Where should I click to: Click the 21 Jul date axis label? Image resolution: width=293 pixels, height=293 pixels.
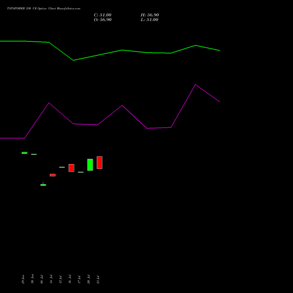click(x=98, y=280)
